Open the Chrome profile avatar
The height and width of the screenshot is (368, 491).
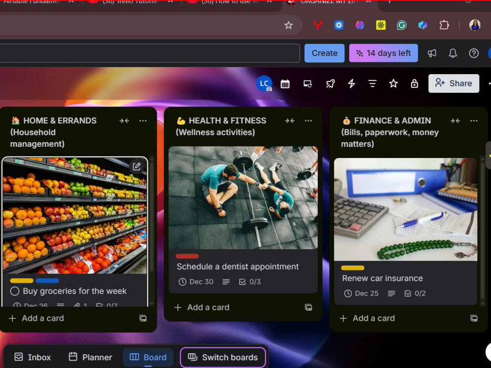click(475, 25)
